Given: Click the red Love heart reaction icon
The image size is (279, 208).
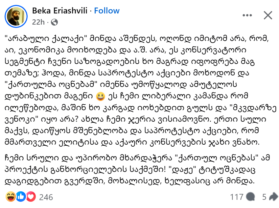Looking at the screenshot, I should [x=31, y=197].
